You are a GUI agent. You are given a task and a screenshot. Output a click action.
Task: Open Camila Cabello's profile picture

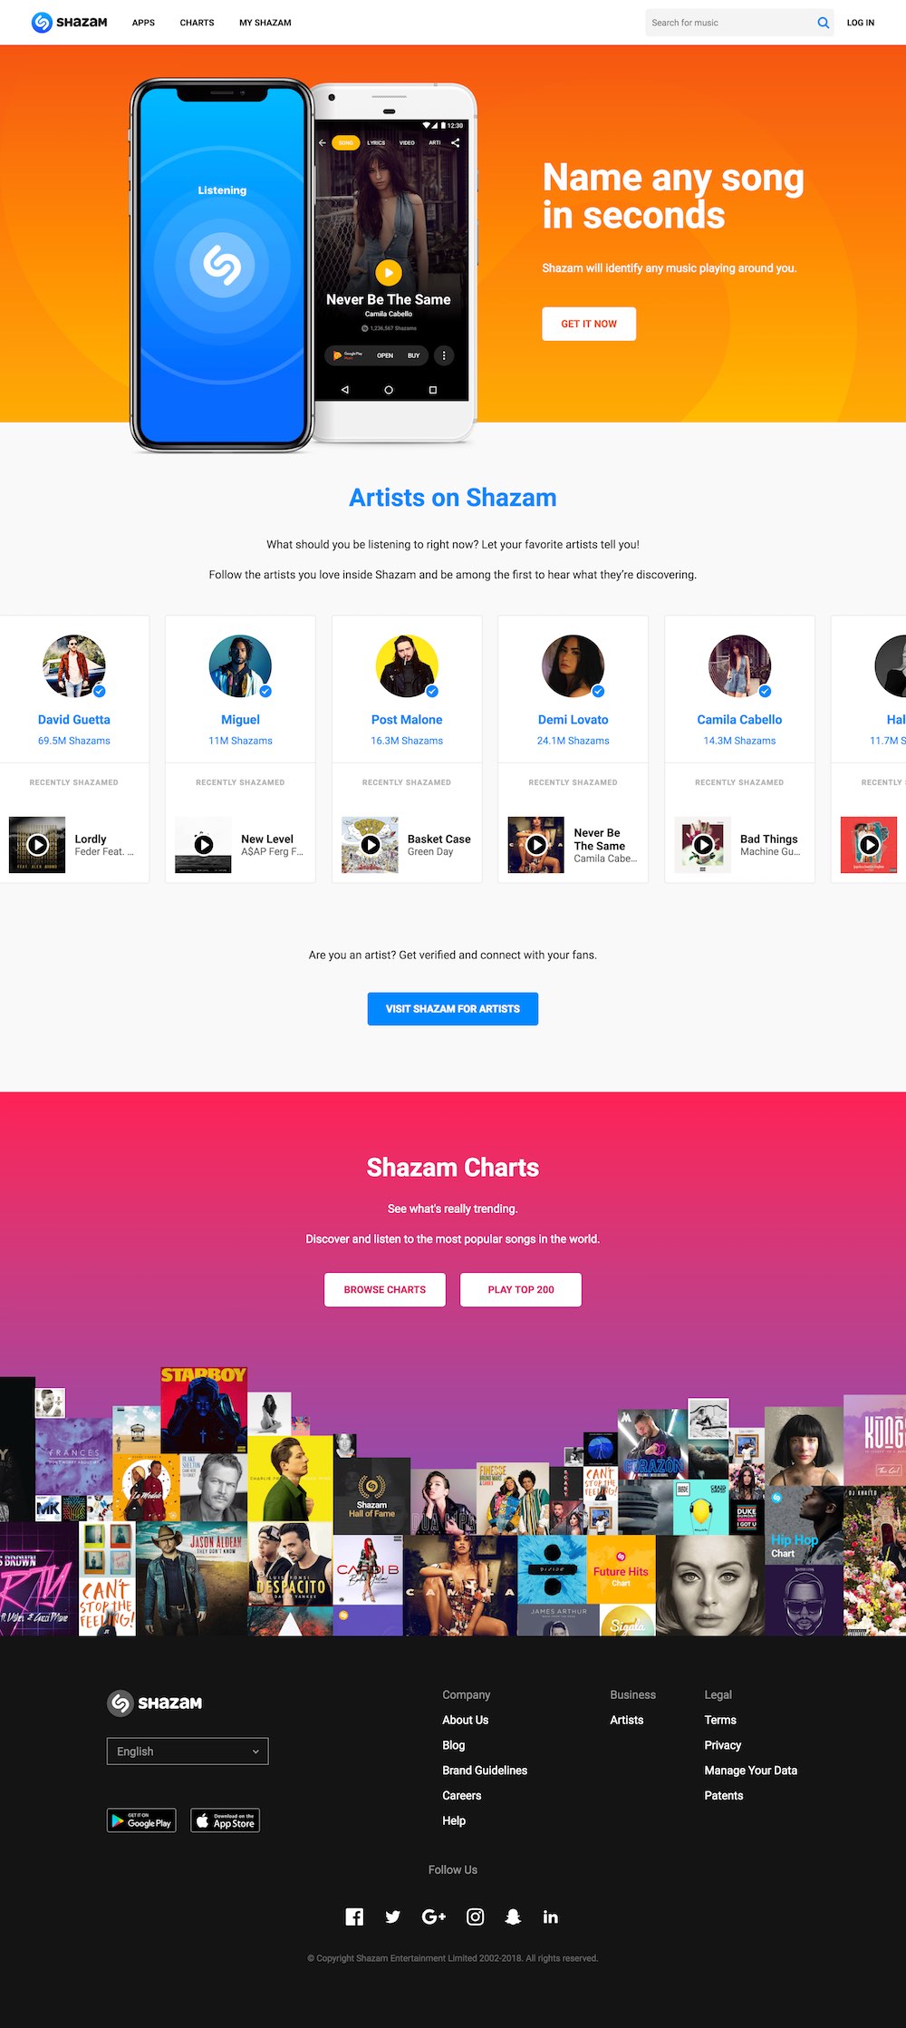739,666
